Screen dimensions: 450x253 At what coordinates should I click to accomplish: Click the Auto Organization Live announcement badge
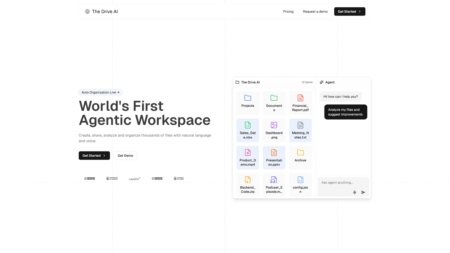(x=100, y=92)
